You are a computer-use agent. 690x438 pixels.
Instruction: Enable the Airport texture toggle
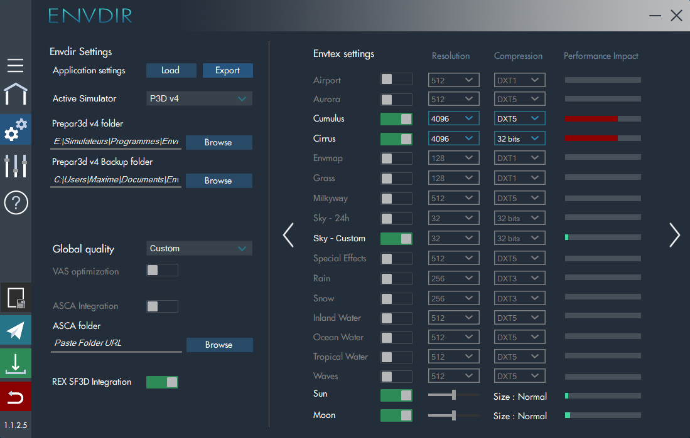[396, 80]
